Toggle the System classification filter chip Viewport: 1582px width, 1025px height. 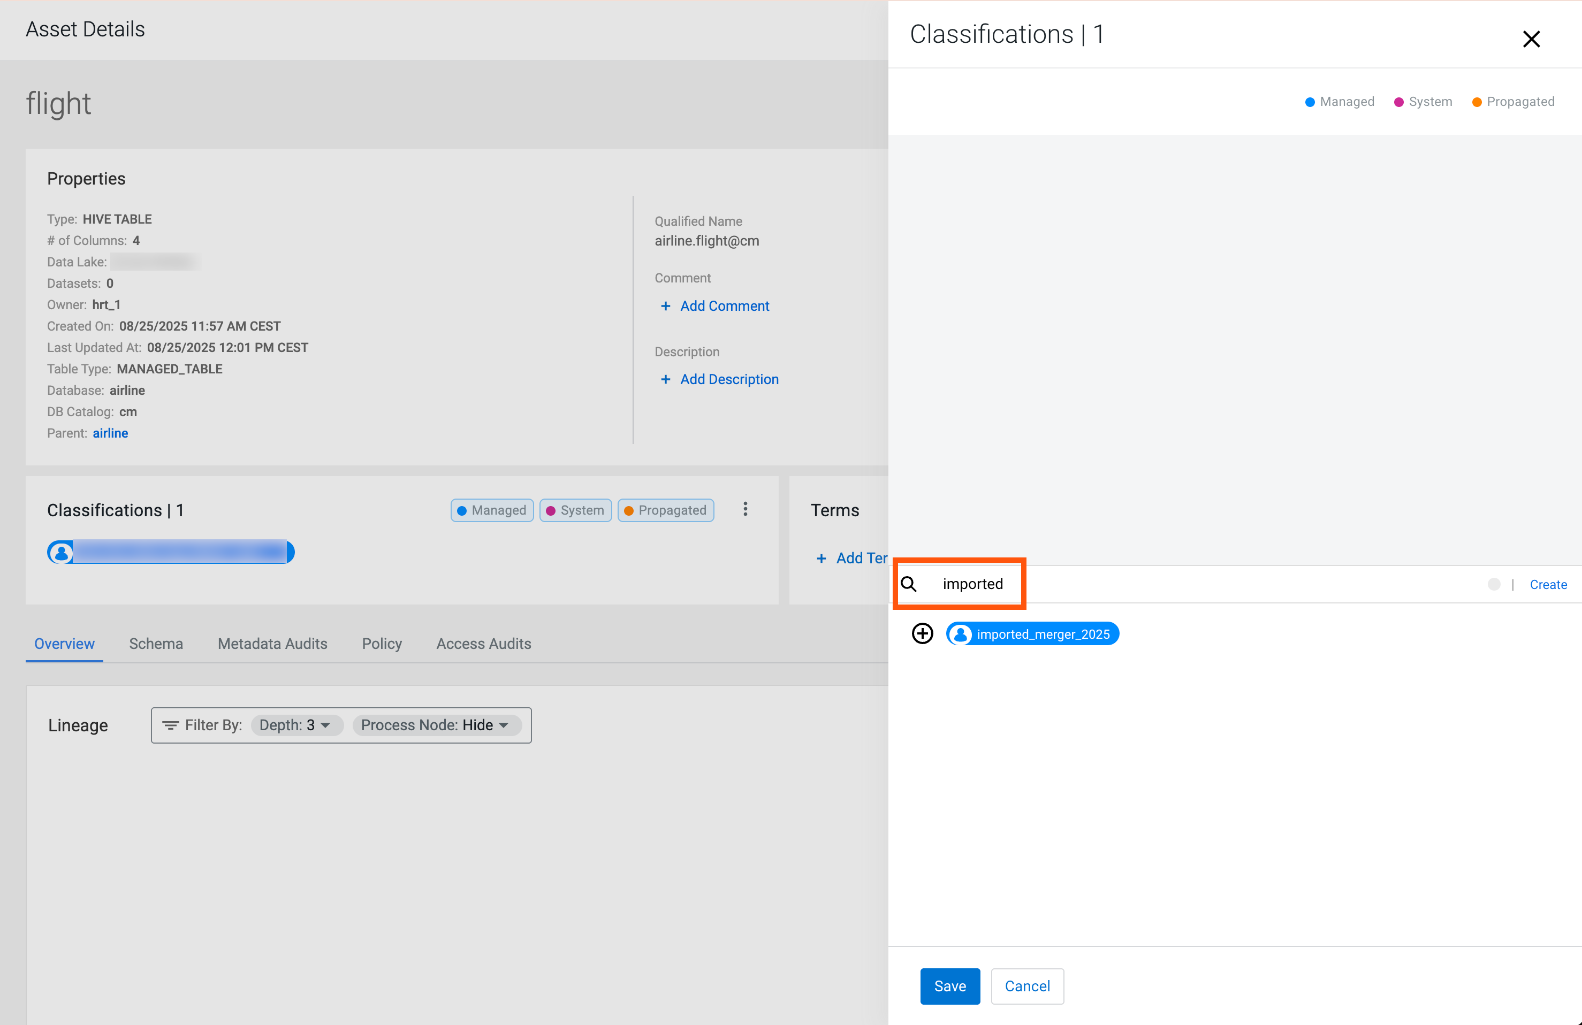click(575, 510)
